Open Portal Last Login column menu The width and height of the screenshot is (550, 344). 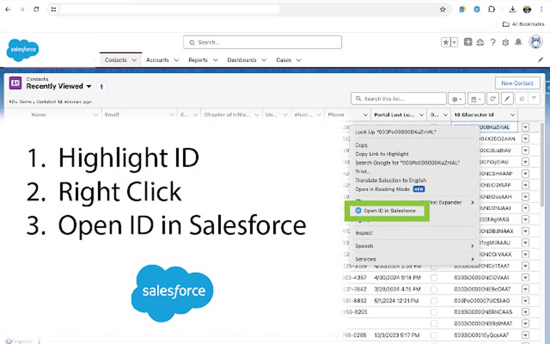coord(421,115)
